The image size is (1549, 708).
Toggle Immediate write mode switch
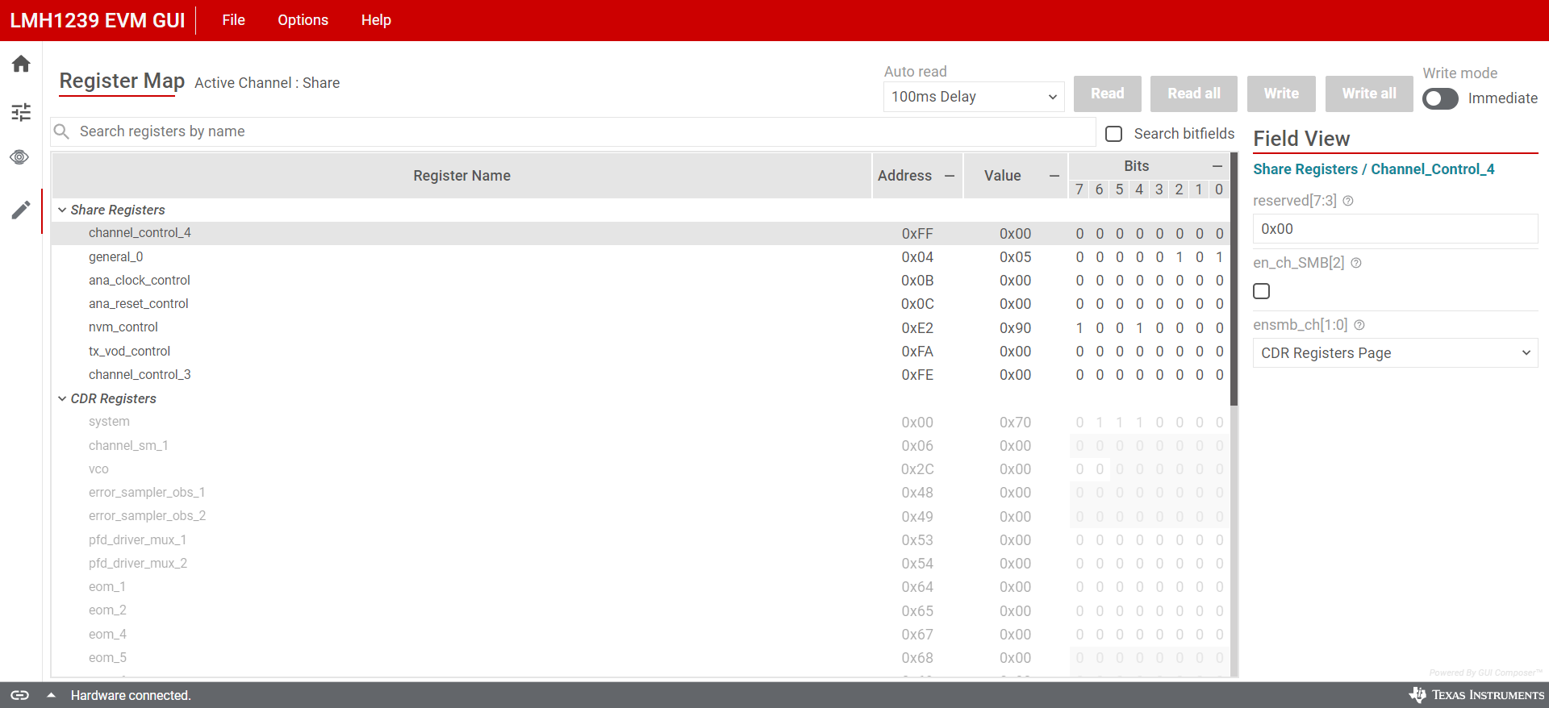pos(1440,98)
